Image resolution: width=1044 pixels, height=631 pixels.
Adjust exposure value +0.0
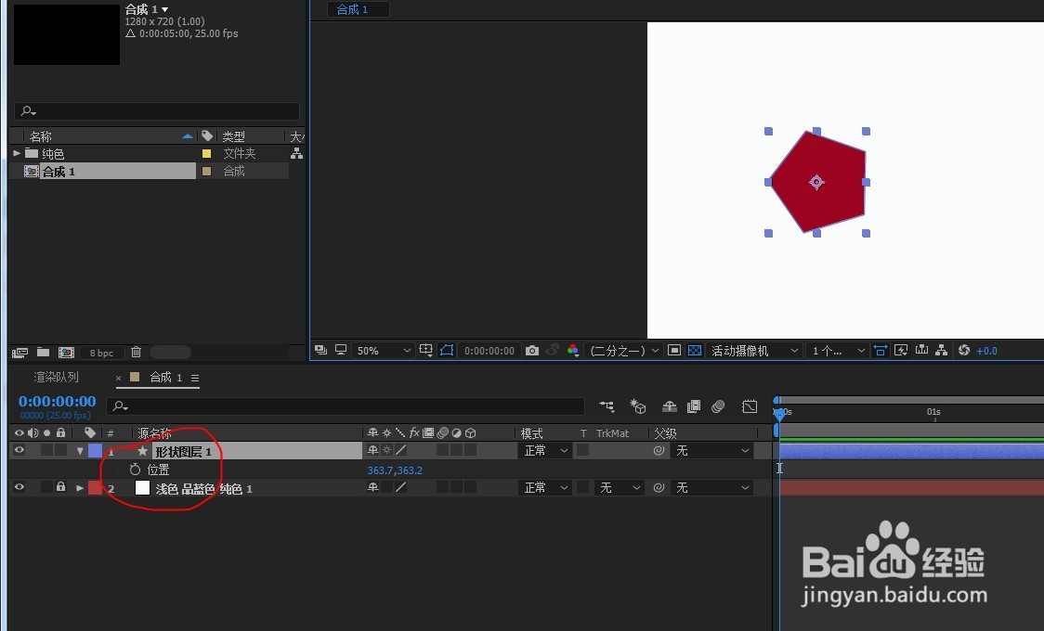986,351
